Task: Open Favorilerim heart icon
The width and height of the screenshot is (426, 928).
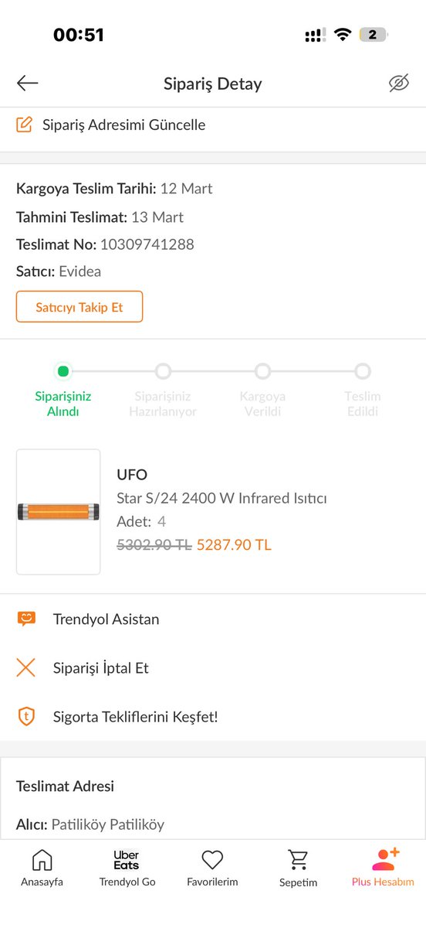Action: coord(212,859)
